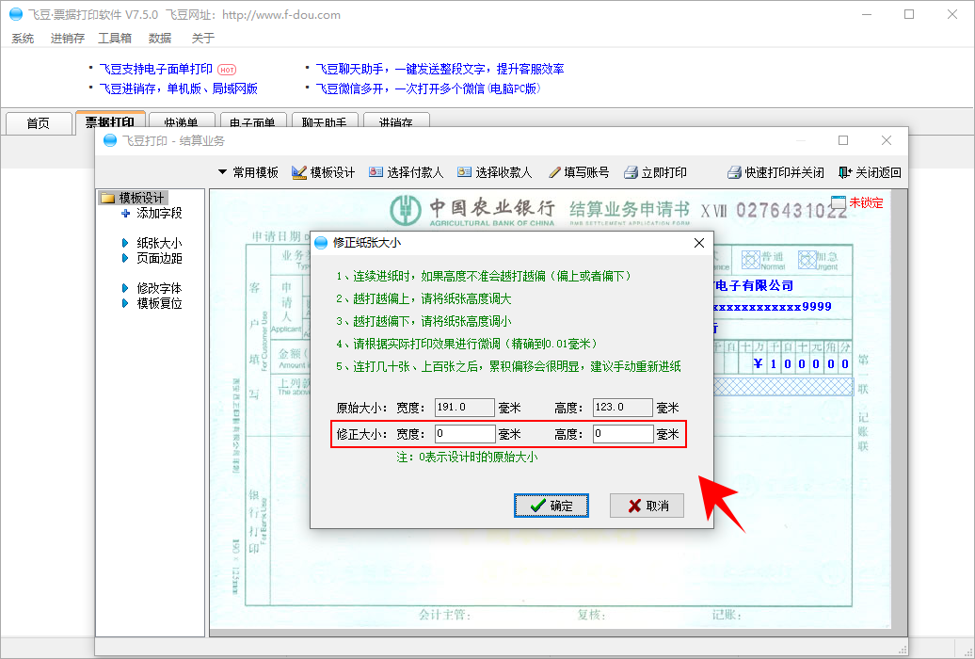Select 修改字体 in the sidebar tree
The image size is (975, 659).
(x=159, y=288)
